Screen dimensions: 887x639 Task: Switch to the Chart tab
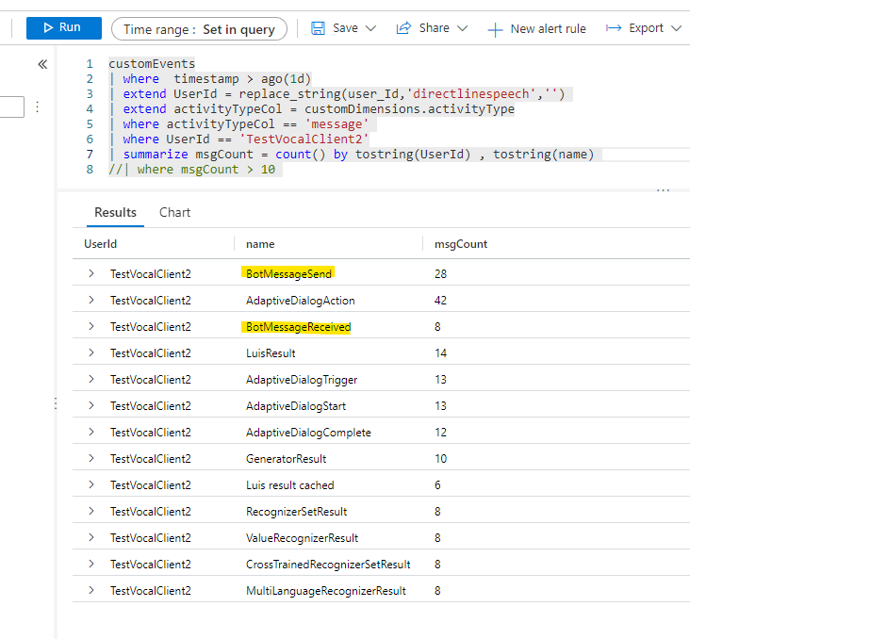tap(174, 213)
